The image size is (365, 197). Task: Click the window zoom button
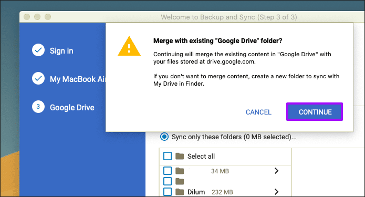(48, 17)
